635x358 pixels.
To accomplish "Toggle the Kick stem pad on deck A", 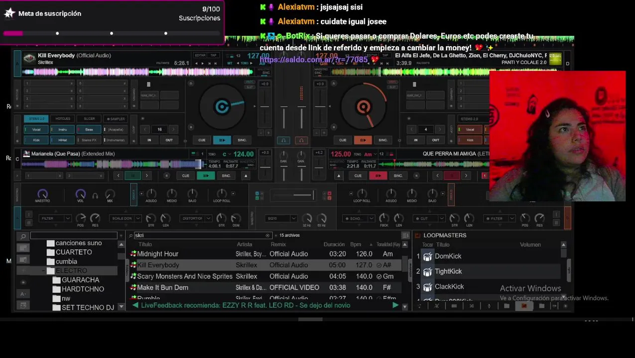I will tap(36, 140).
